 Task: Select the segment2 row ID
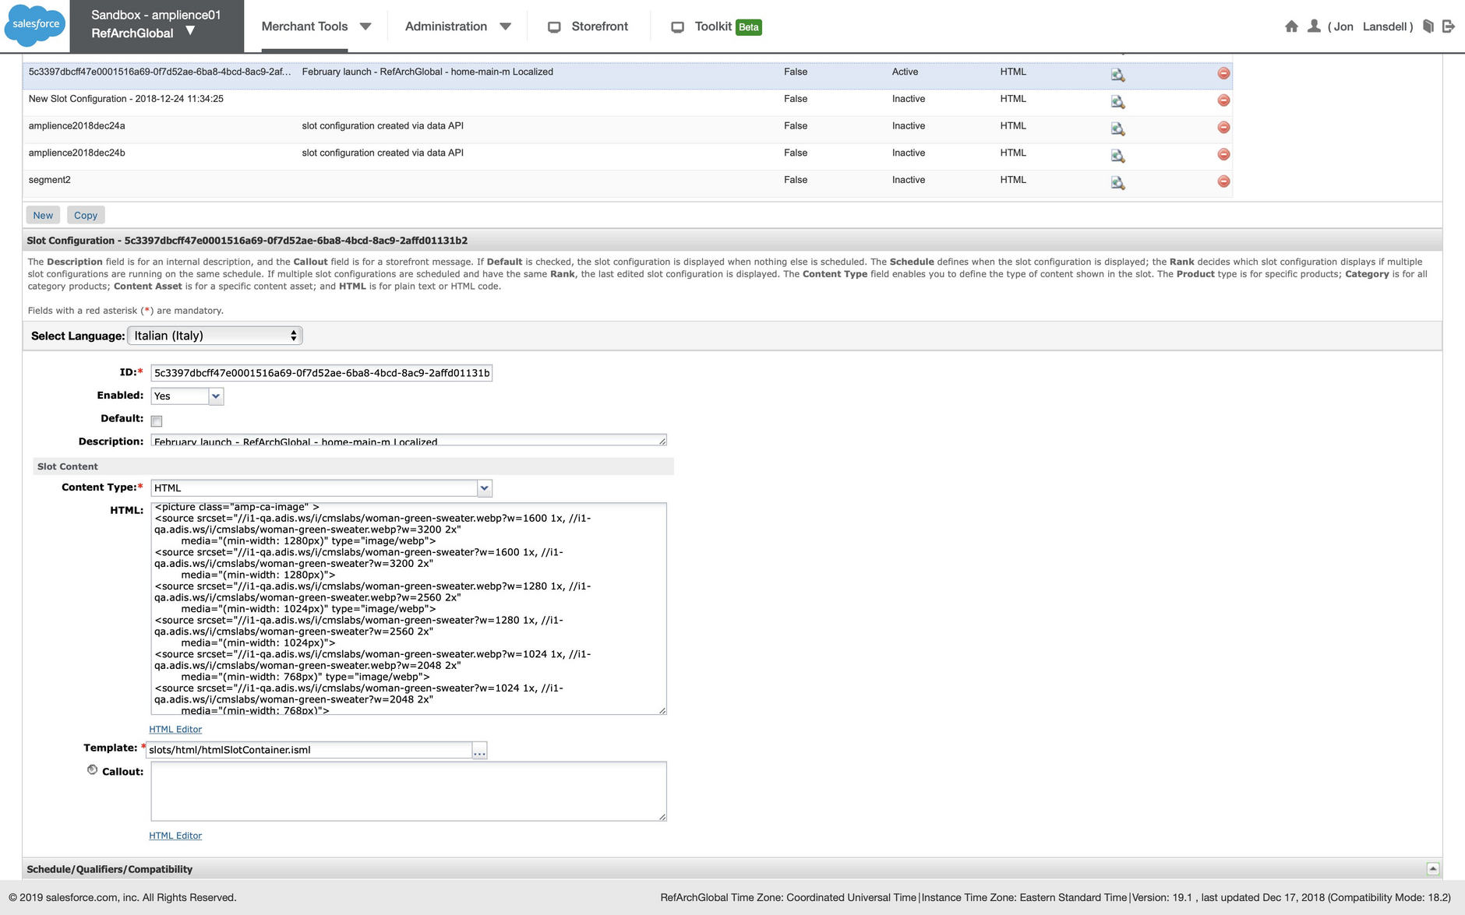coord(49,180)
